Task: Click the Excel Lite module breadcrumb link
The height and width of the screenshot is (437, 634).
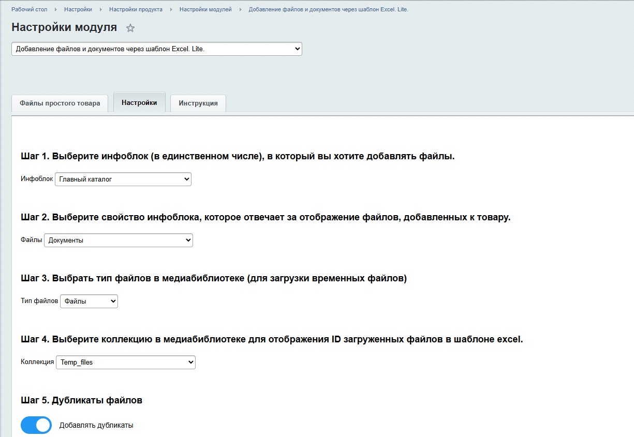Action: coord(328,10)
